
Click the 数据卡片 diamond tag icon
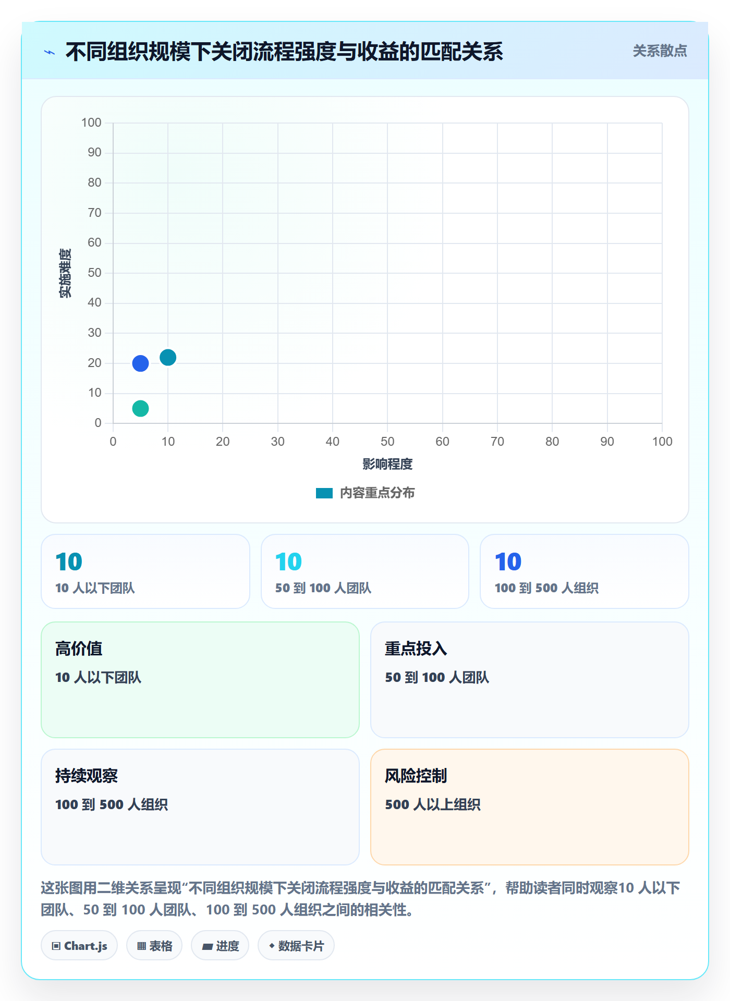(x=272, y=946)
